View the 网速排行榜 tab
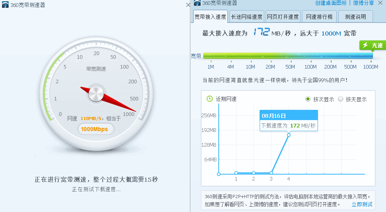Viewport: 386px width, 212px height. coord(319,17)
